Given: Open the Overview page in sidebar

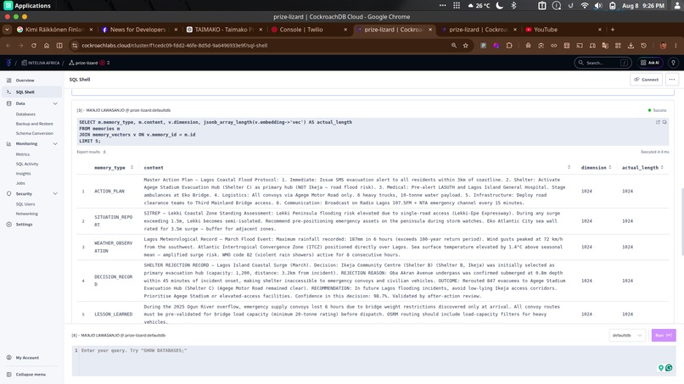Looking at the screenshot, I should 25,81.
